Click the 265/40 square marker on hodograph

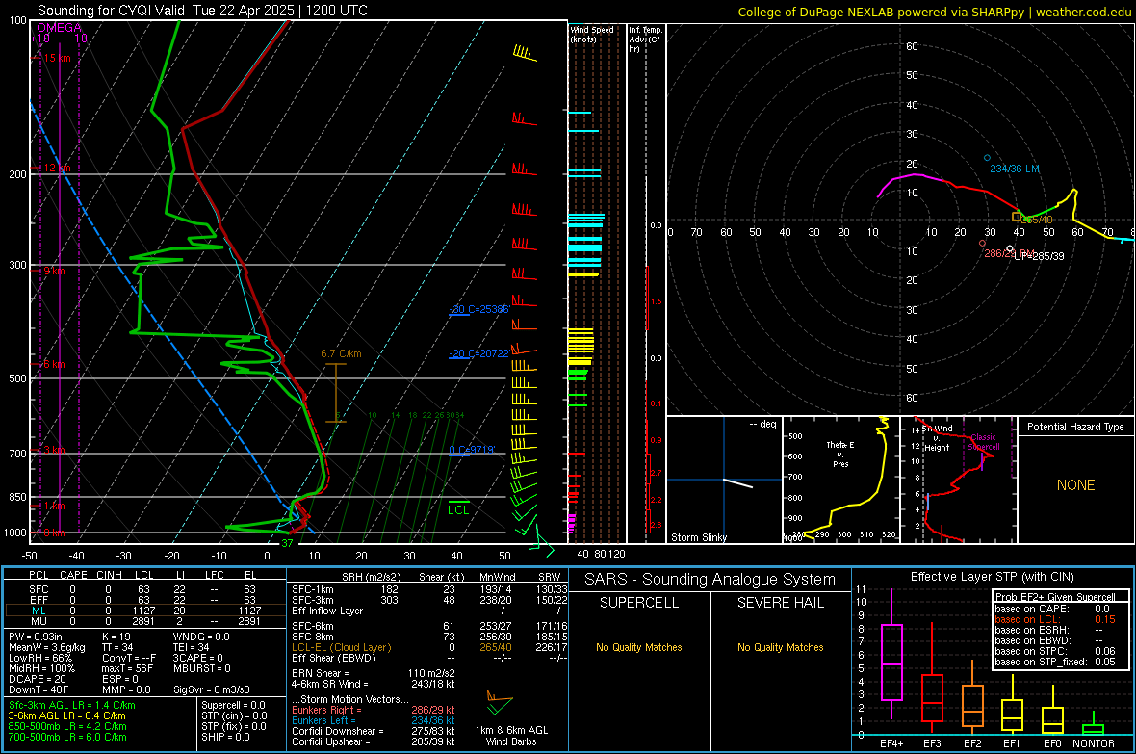[1017, 217]
